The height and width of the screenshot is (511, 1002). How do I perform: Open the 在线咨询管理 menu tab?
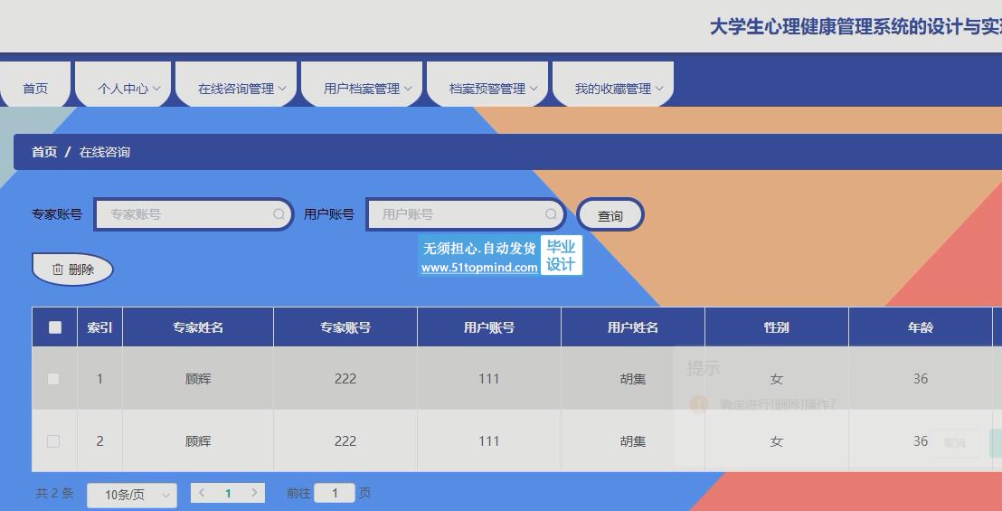click(x=236, y=84)
